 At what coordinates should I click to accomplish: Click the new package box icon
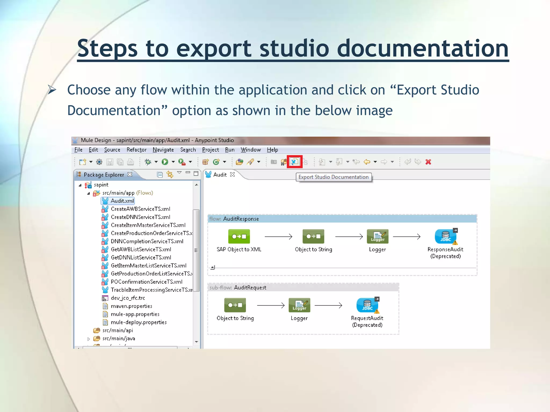click(205, 162)
